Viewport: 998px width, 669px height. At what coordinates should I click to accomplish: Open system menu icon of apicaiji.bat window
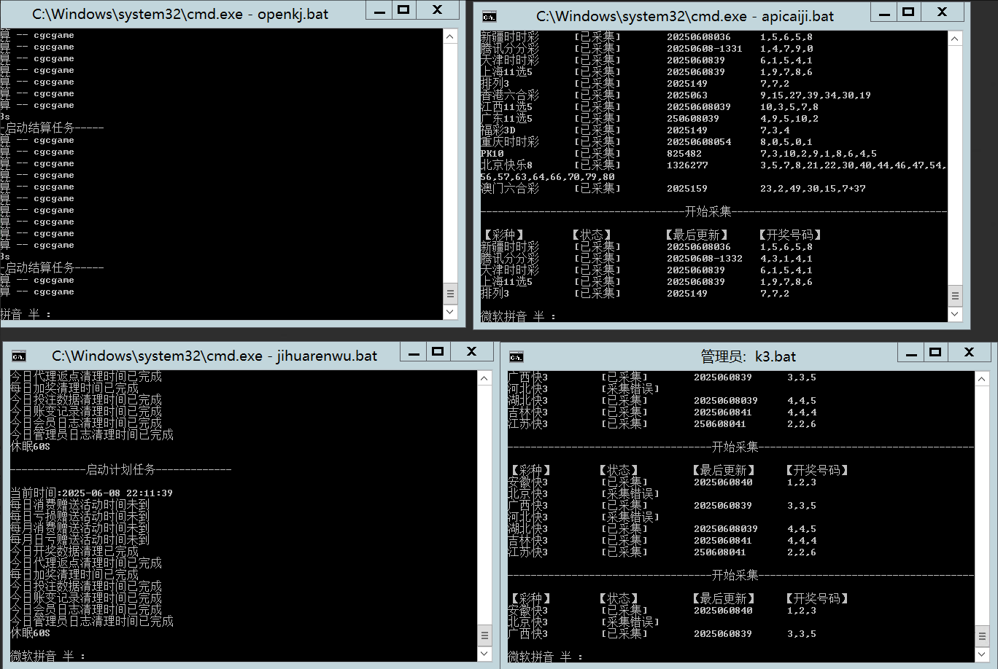pyautogui.click(x=490, y=16)
